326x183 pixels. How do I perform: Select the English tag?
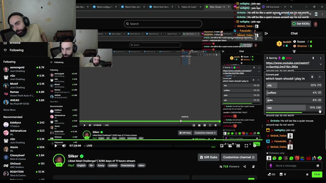click(x=81, y=165)
